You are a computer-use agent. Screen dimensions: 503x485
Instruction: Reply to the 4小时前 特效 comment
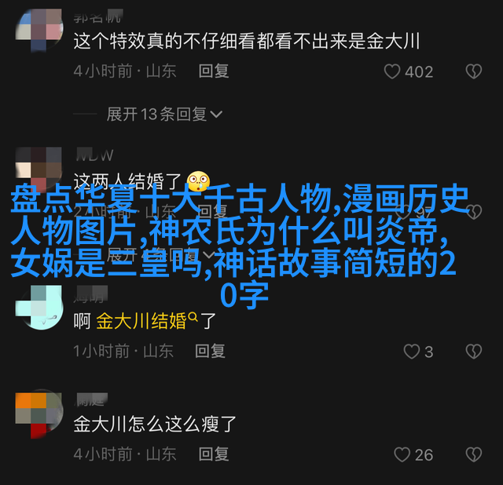tap(214, 71)
